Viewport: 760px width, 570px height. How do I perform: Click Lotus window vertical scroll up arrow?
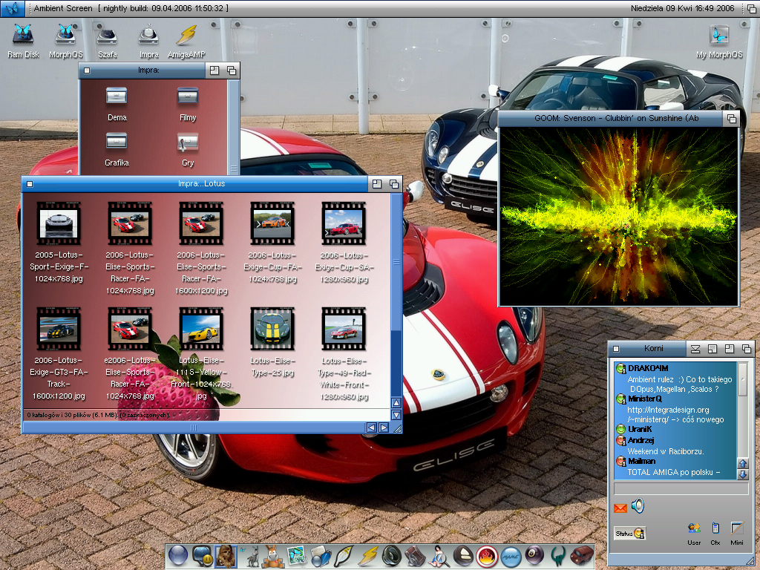[396, 403]
